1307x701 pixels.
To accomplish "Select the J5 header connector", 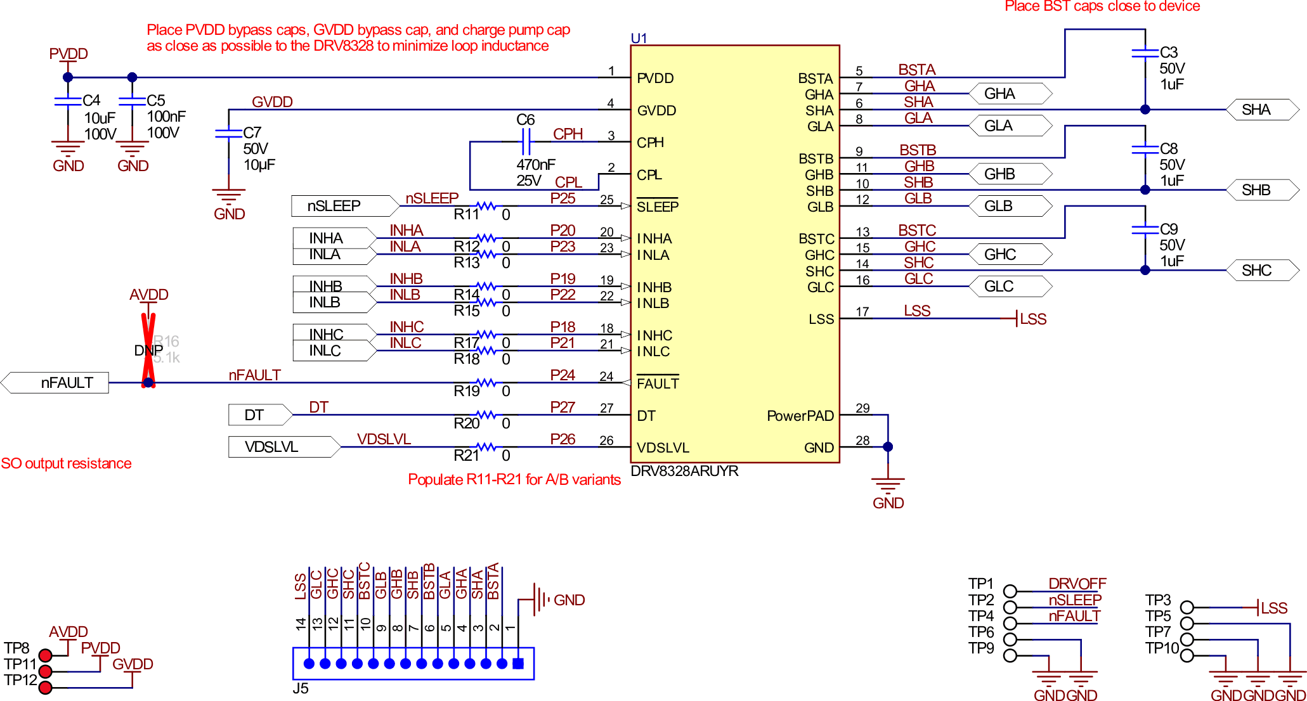I will click(x=413, y=664).
